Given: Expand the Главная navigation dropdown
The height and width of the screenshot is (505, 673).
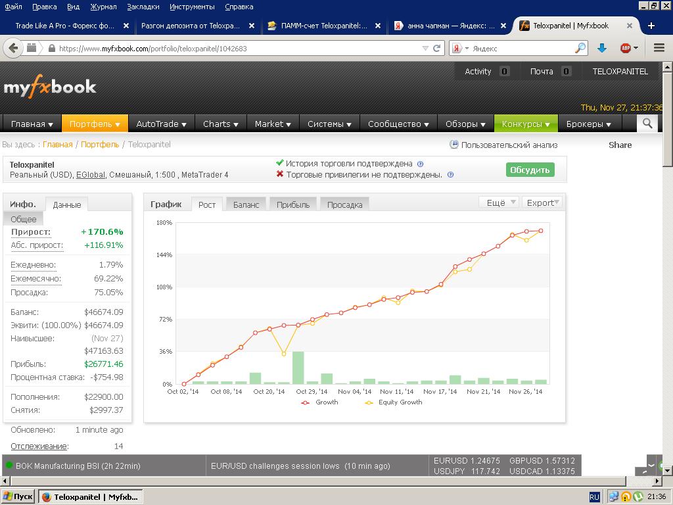Looking at the screenshot, I should pos(32,124).
